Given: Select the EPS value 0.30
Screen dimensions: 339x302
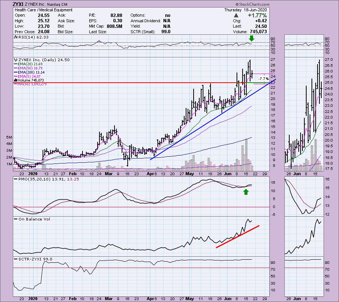Looking at the screenshot, I should (x=118, y=21).
